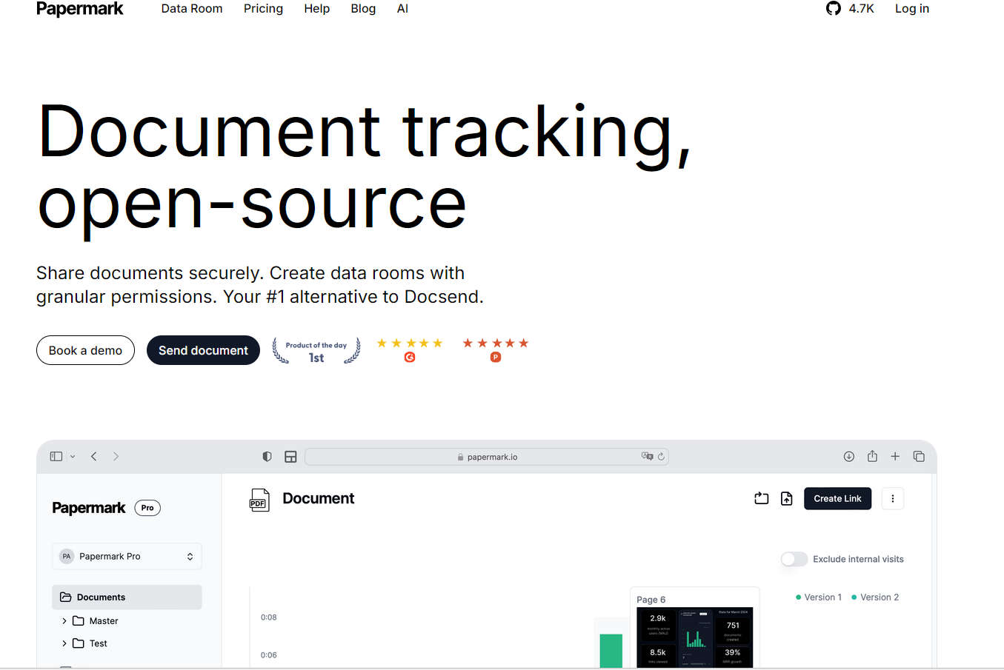Click the reload icon in address bar

click(661, 457)
